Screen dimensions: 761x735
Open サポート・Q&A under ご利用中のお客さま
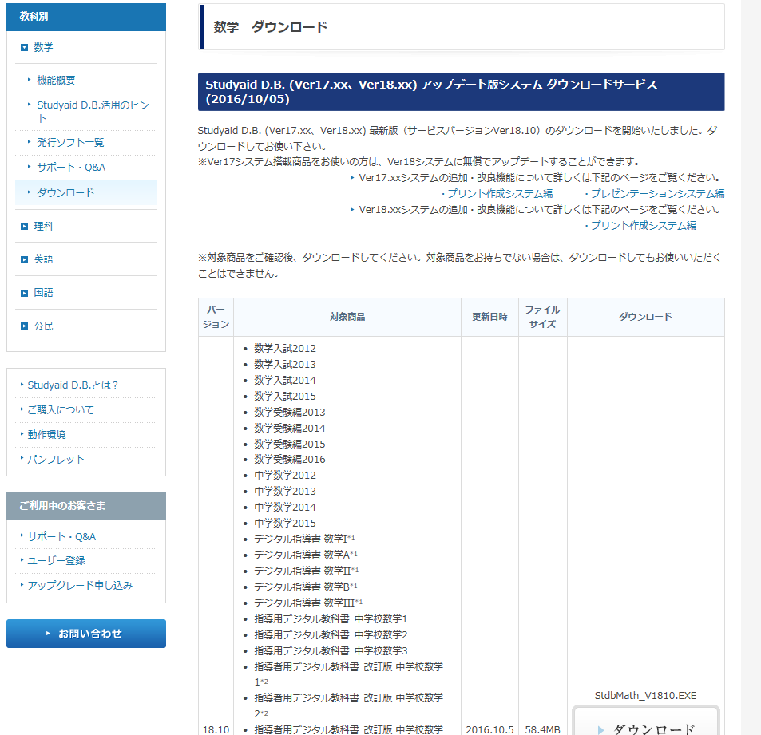(61, 537)
